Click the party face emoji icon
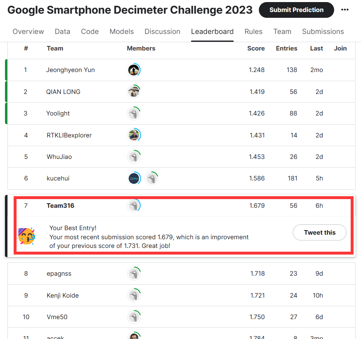Viewport: 361px width, 339px height. 26,236
